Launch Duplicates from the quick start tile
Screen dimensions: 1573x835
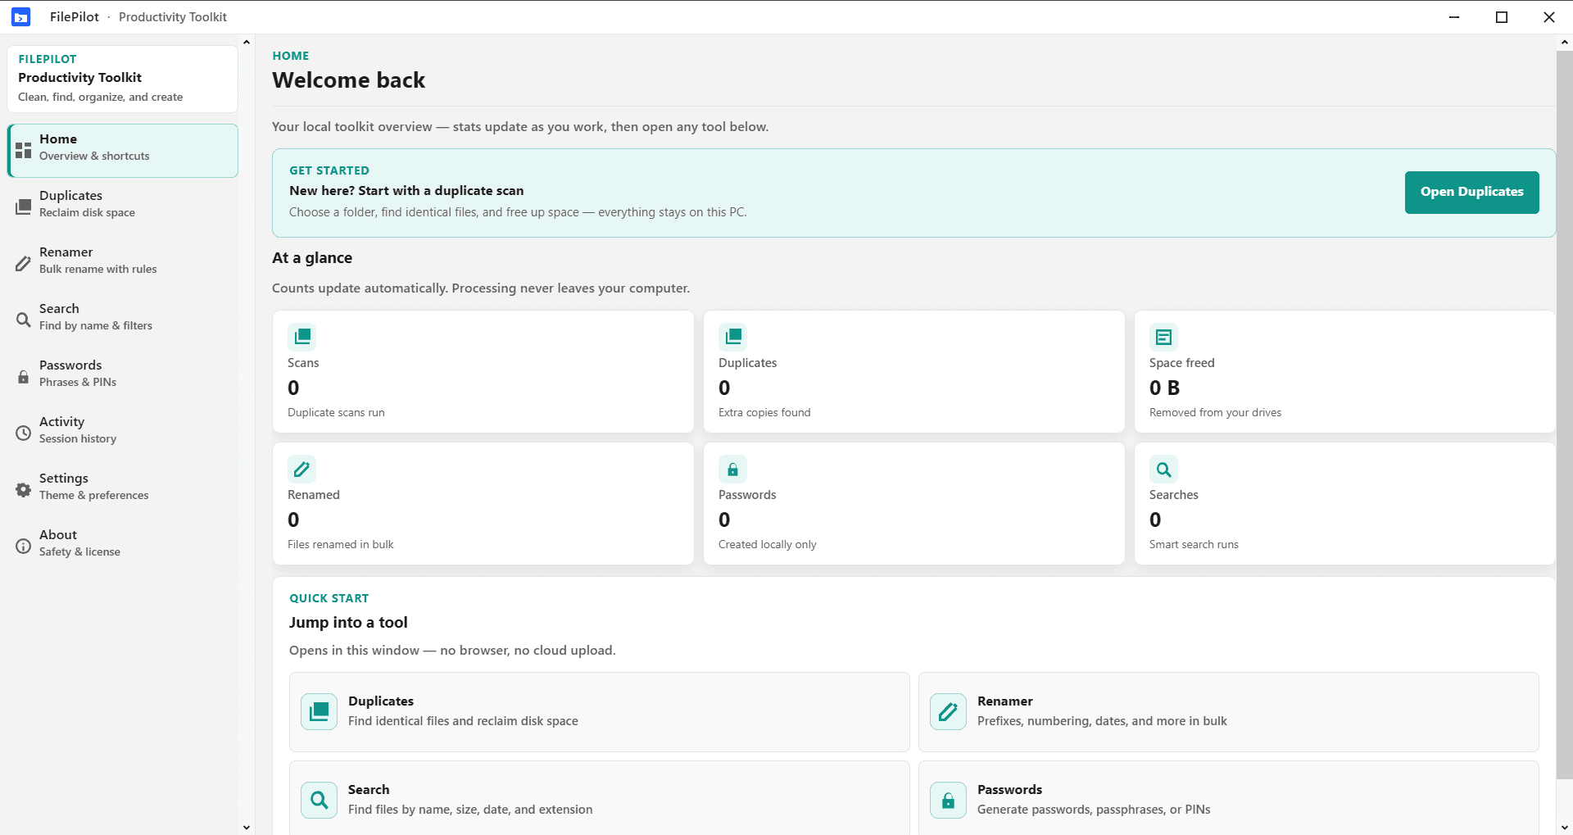click(x=599, y=712)
